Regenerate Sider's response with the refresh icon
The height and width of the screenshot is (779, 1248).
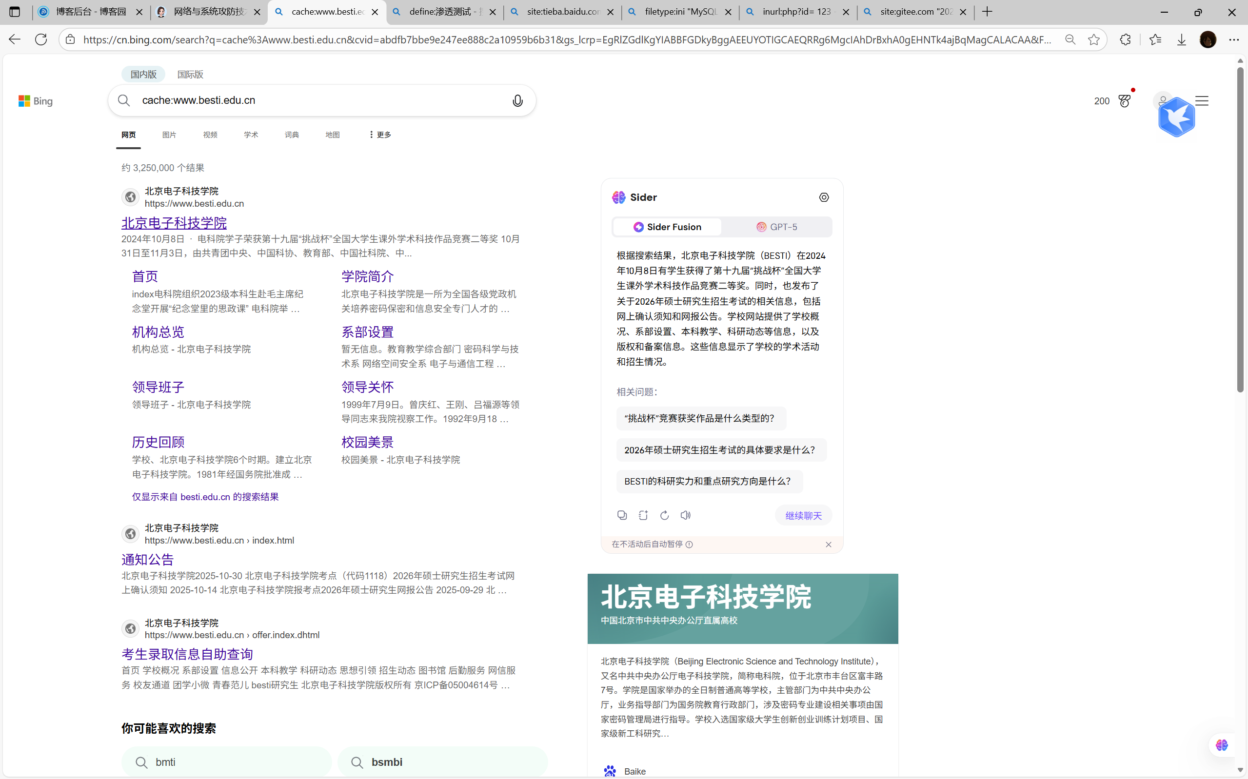coord(664,515)
